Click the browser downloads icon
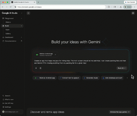The image size is (137, 116). (121, 7)
